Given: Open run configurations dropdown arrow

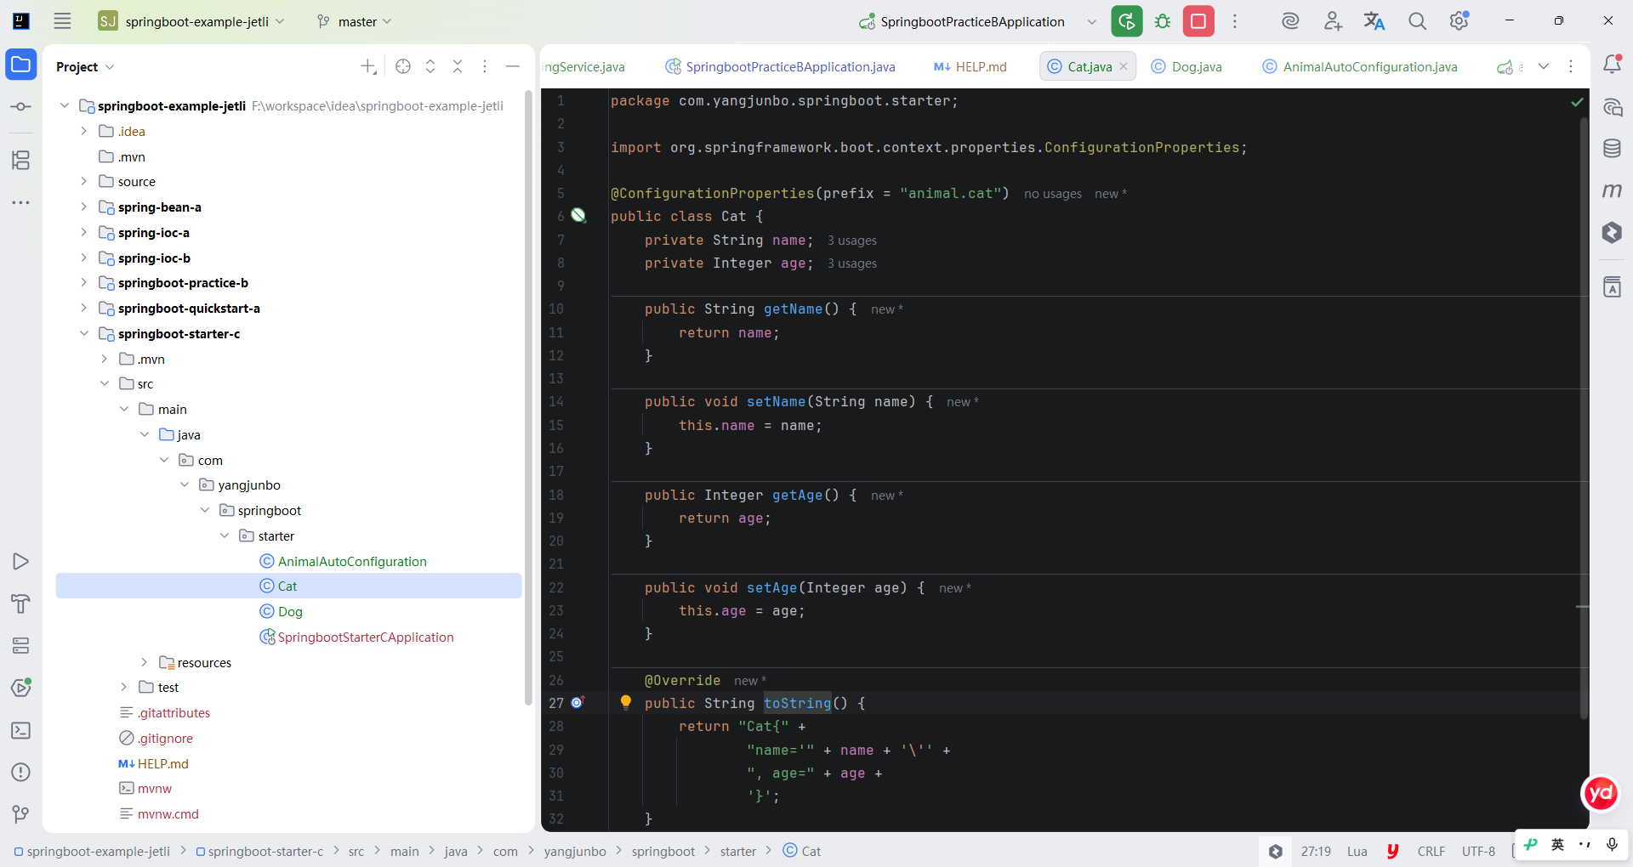Looking at the screenshot, I should 1092,22.
